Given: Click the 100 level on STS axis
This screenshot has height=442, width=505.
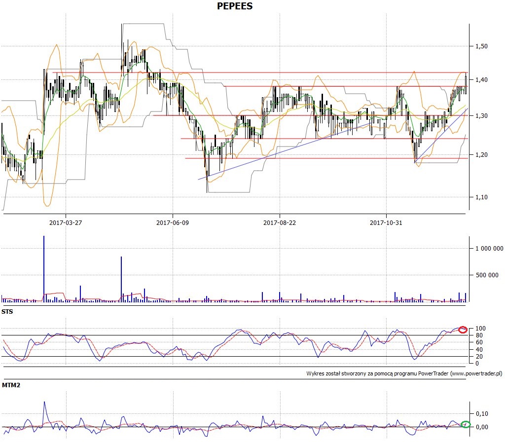Looking at the screenshot, I should coord(480,328).
